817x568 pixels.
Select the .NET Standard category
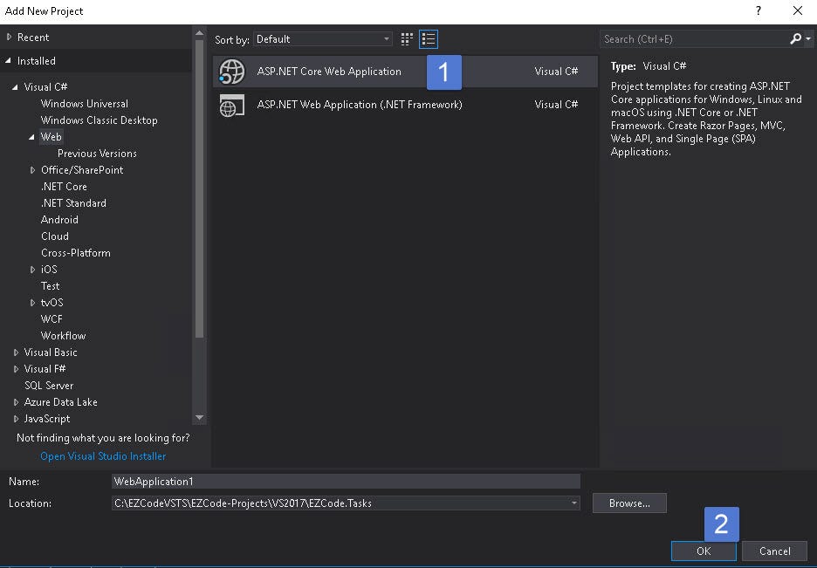pyautogui.click(x=73, y=203)
